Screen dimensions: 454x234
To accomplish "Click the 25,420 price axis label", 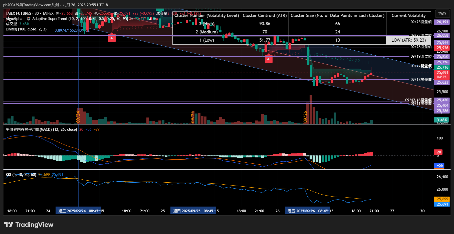I will click(442, 100).
